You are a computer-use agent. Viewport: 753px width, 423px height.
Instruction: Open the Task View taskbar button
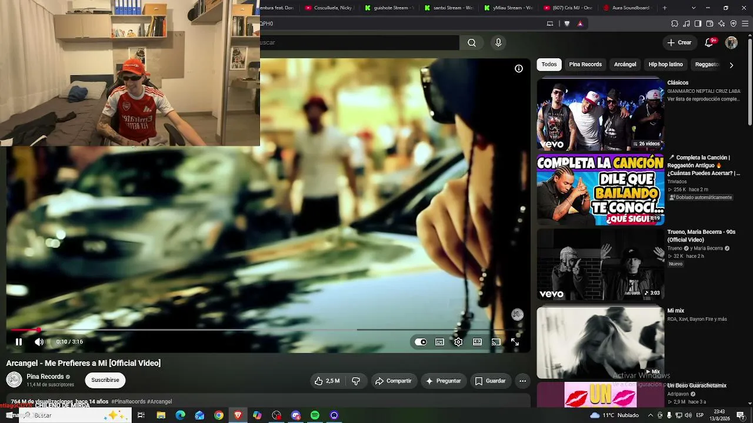click(141, 415)
